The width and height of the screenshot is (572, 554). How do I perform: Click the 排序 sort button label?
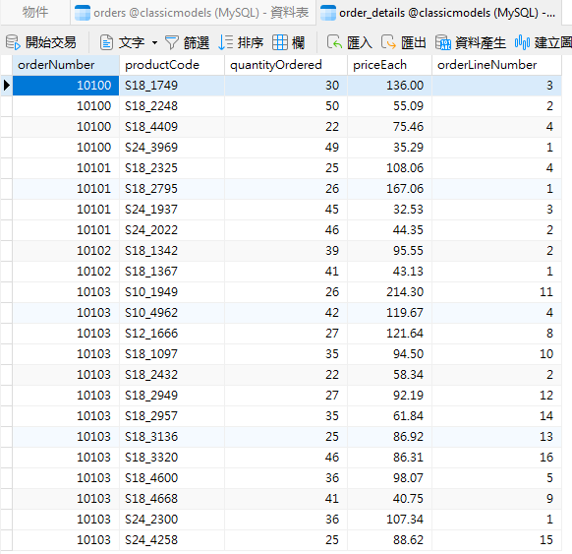[251, 42]
